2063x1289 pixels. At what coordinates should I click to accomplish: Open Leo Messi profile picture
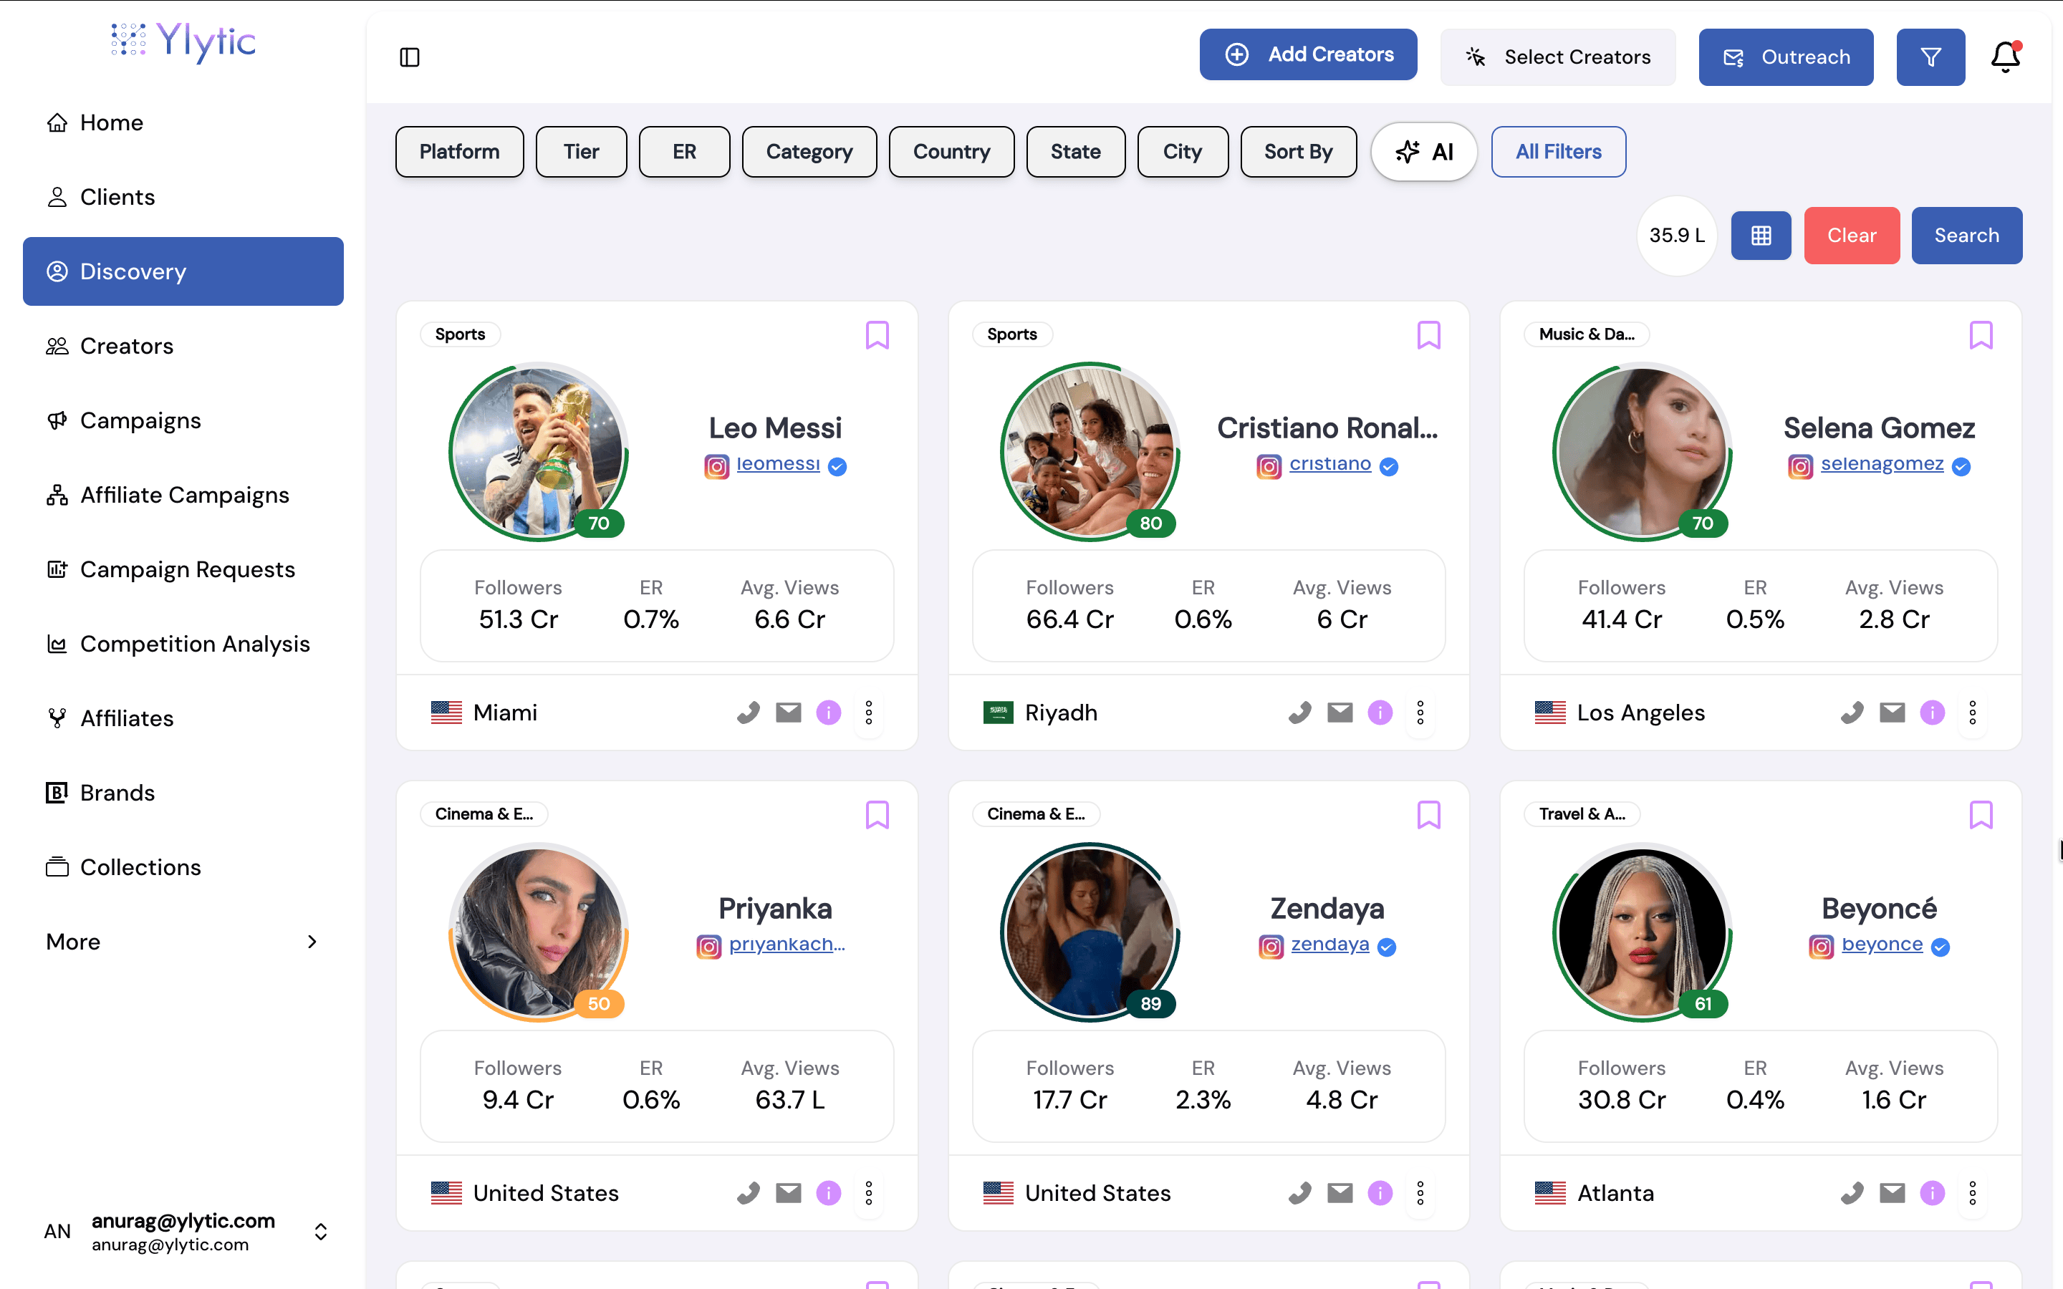pos(538,452)
